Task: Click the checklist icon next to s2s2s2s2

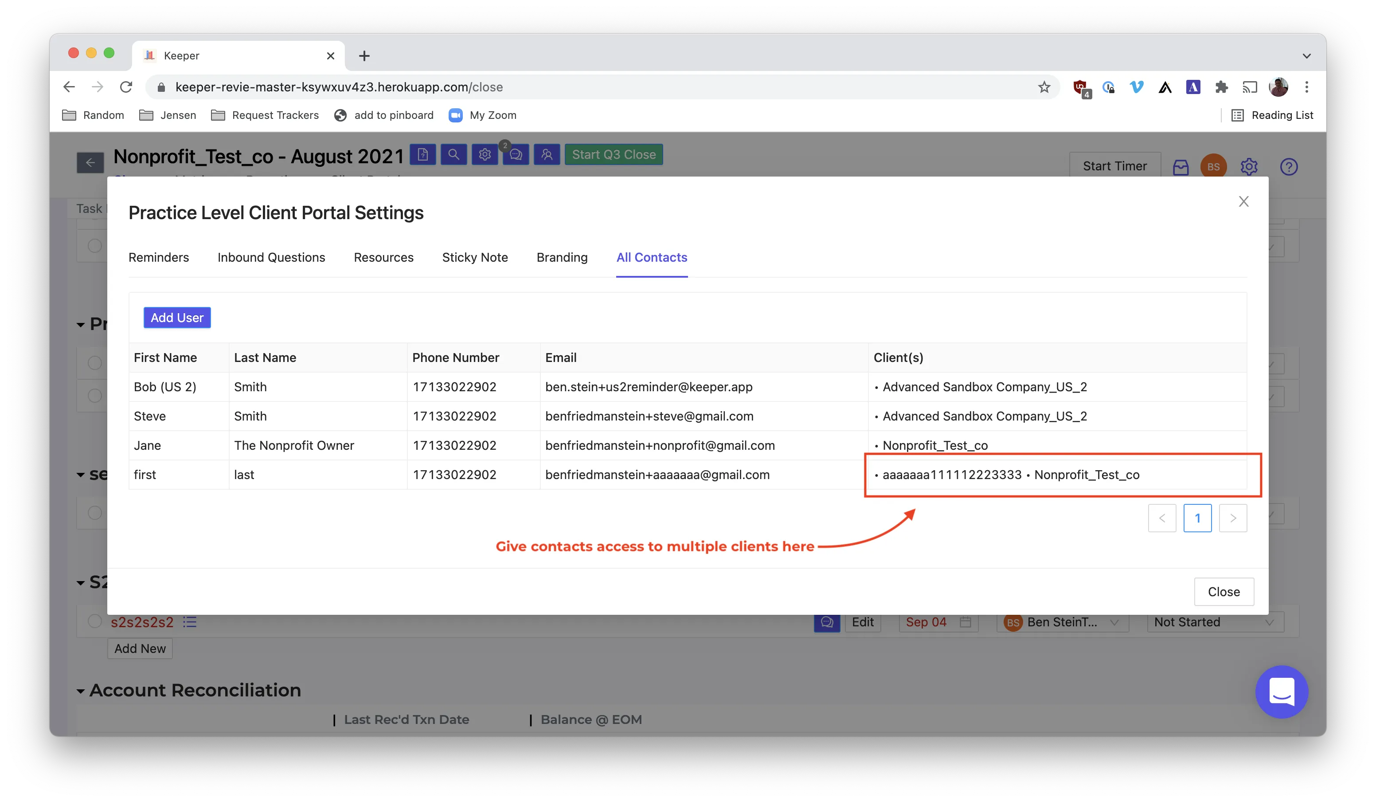Action: pos(189,622)
